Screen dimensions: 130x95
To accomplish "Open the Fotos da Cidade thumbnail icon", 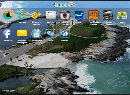I will click(108, 15).
